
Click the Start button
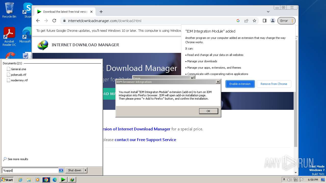7,180
